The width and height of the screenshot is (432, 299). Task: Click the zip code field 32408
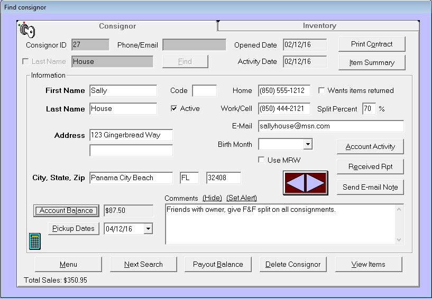(x=224, y=177)
